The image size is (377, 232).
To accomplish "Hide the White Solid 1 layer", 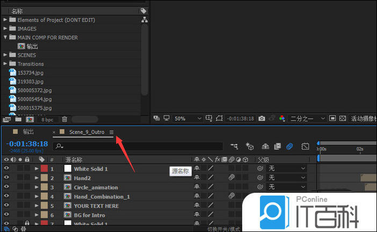I will point(7,169).
